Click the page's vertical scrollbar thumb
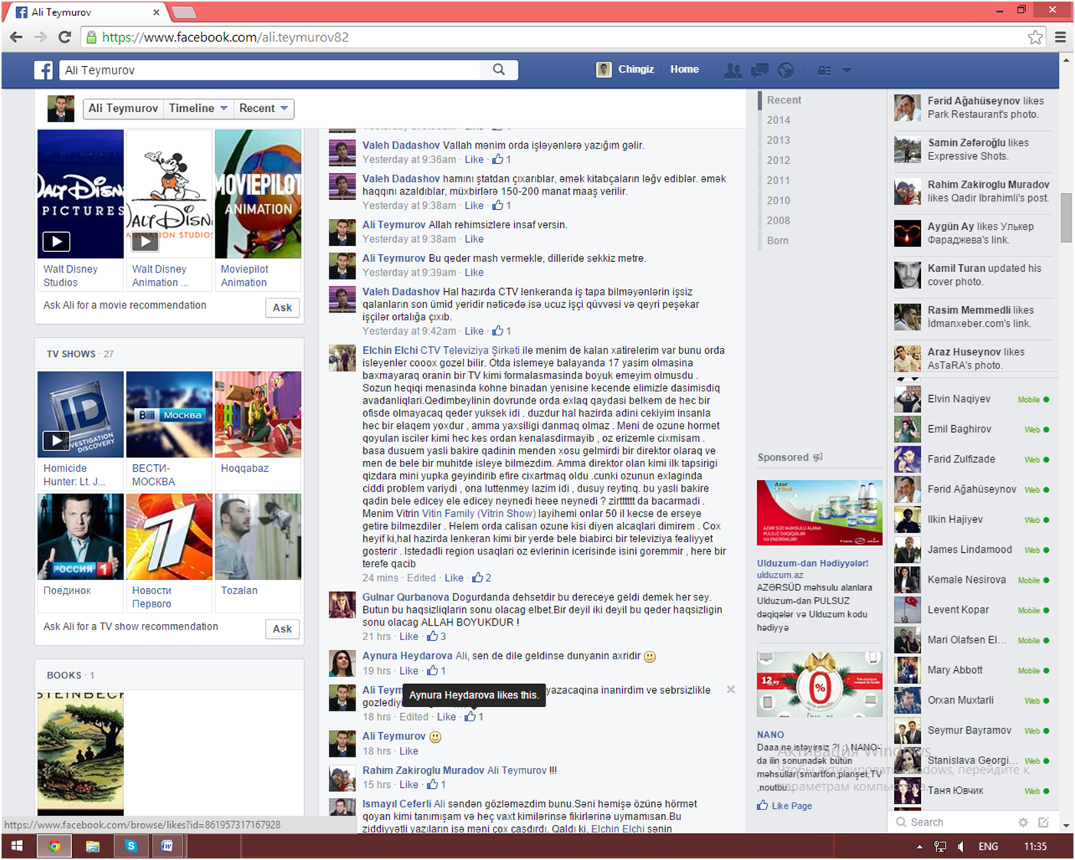This screenshot has width=1075, height=860. [x=1066, y=217]
